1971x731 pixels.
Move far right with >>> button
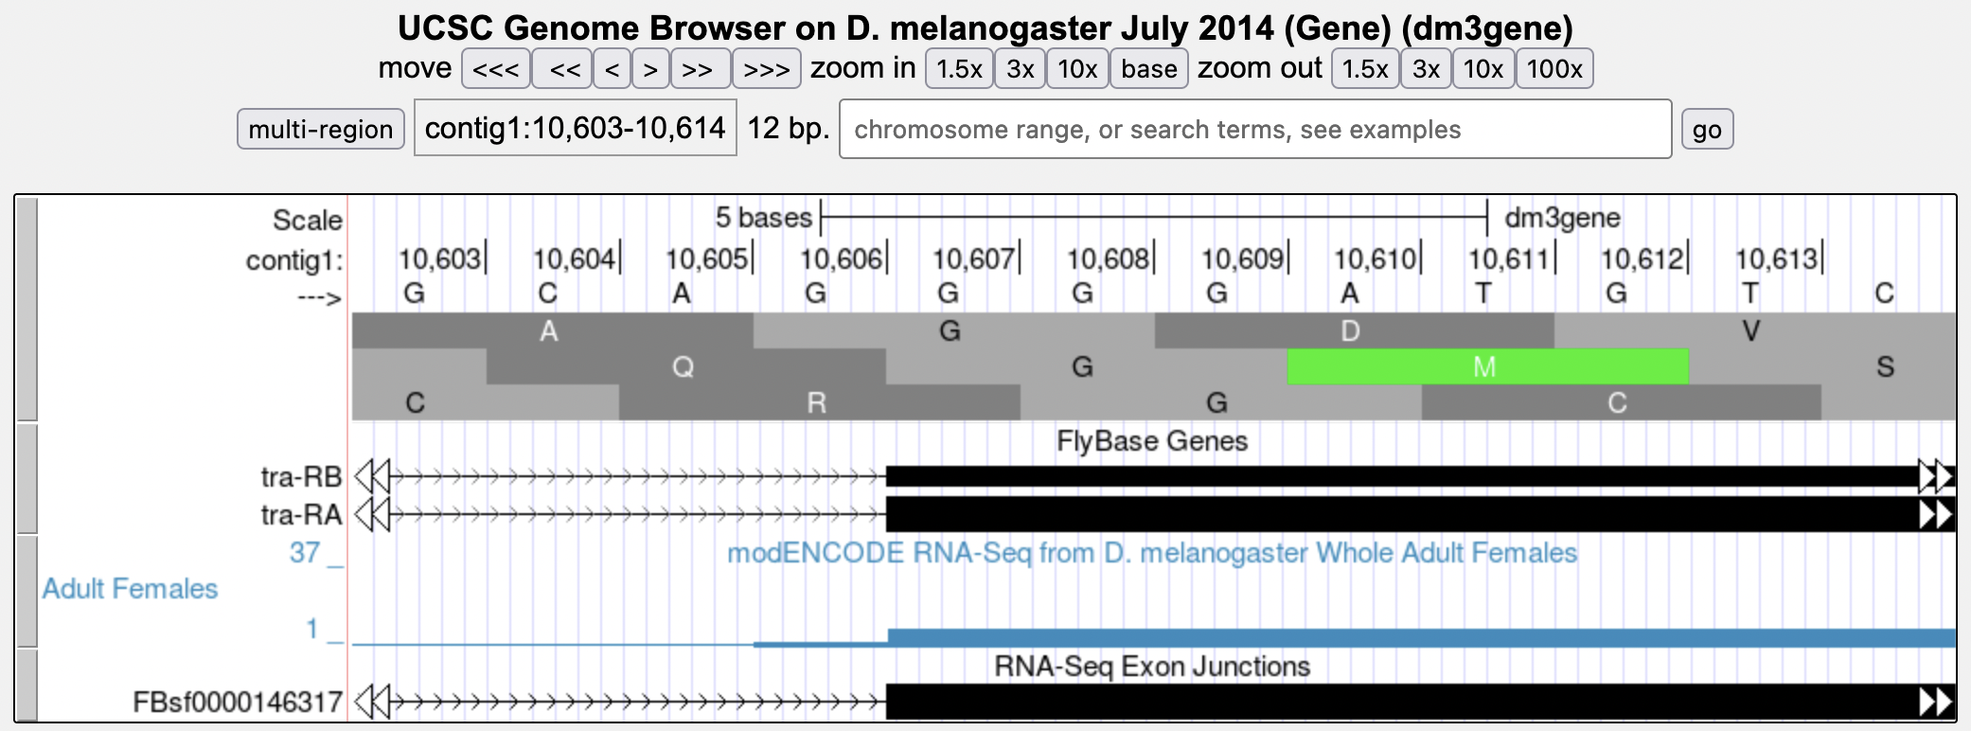tap(767, 69)
